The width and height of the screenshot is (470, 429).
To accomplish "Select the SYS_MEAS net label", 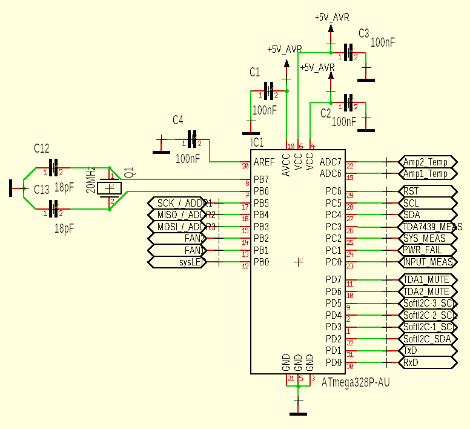I will [x=428, y=238].
